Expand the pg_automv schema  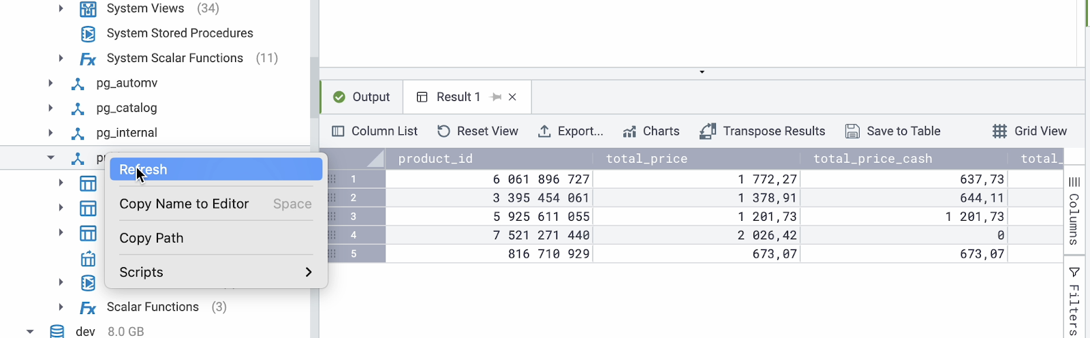[x=50, y=83]
